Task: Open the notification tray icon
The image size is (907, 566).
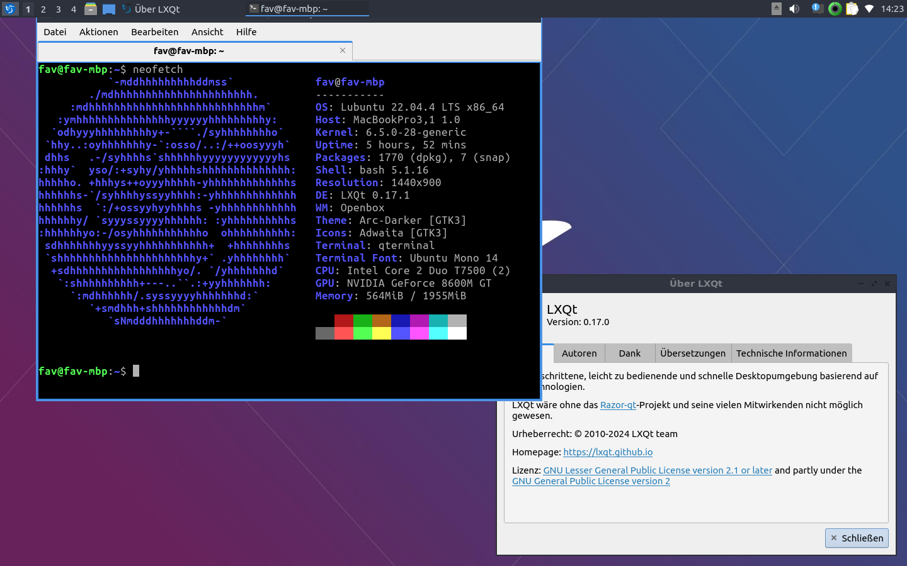Action: pos(817,9)
